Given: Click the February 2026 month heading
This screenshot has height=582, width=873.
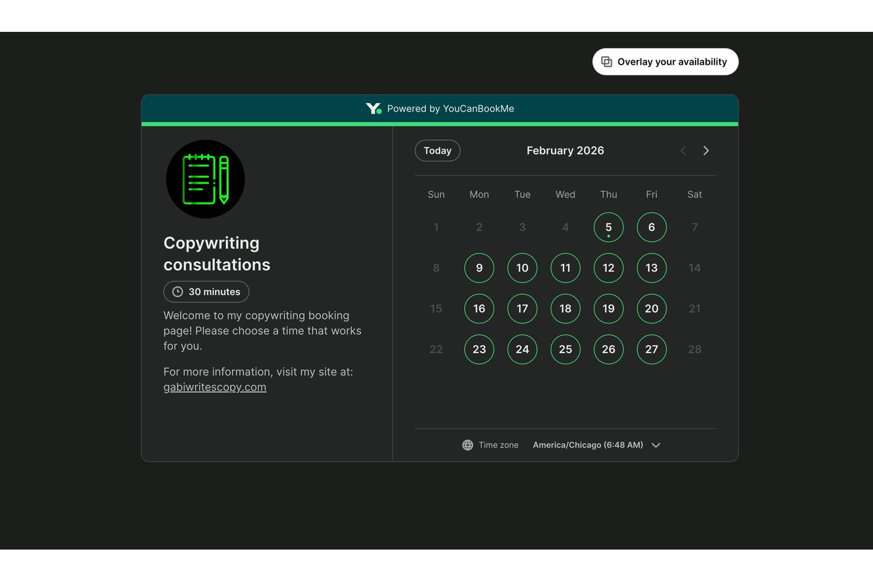Looking at the screenshot, I should pos(565,151).
